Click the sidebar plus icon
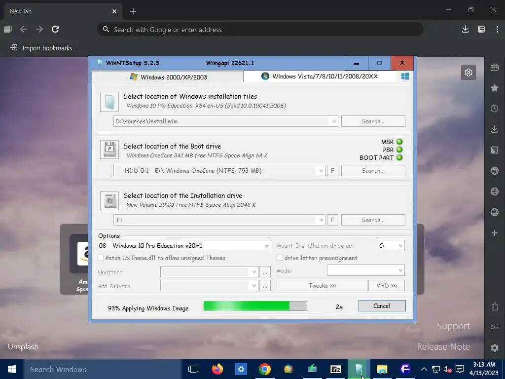The width and height of the screenshot is (505, 379). pyautogui.click(x=495, y=233)
